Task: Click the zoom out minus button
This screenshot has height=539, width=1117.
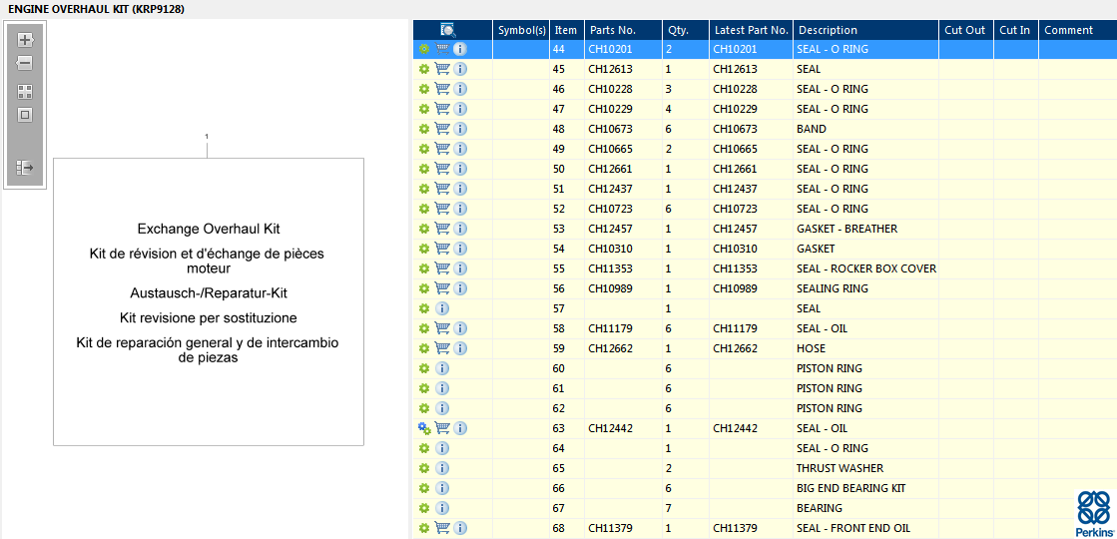Action: tap(25, 63)
